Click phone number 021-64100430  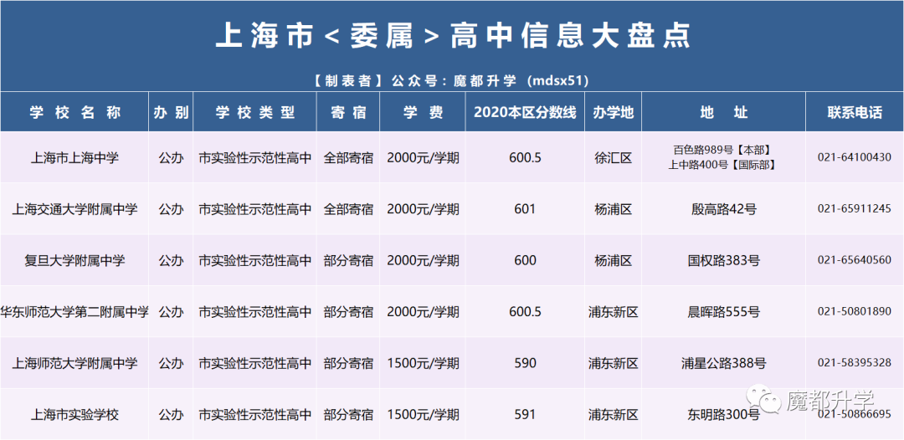pos(855,157)
